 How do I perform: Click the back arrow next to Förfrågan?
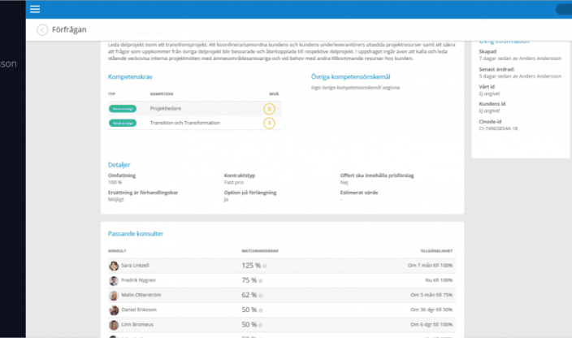[41, 30]
